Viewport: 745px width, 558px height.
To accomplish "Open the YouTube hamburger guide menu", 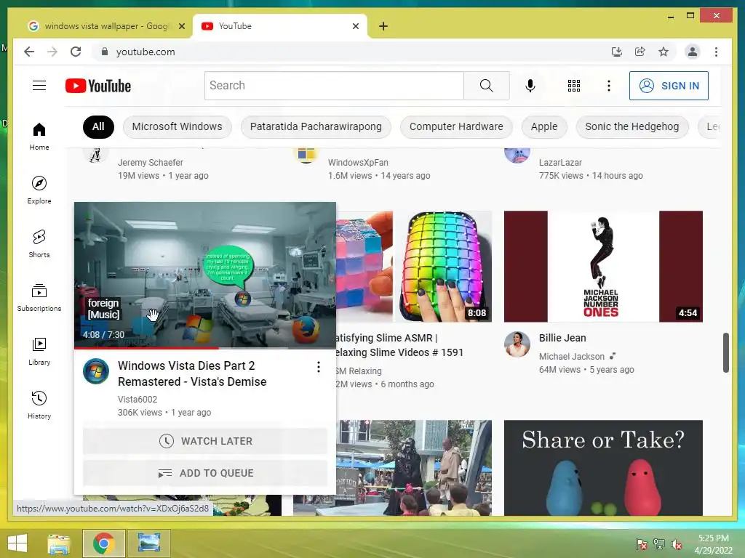I will (x=39, y=86).
